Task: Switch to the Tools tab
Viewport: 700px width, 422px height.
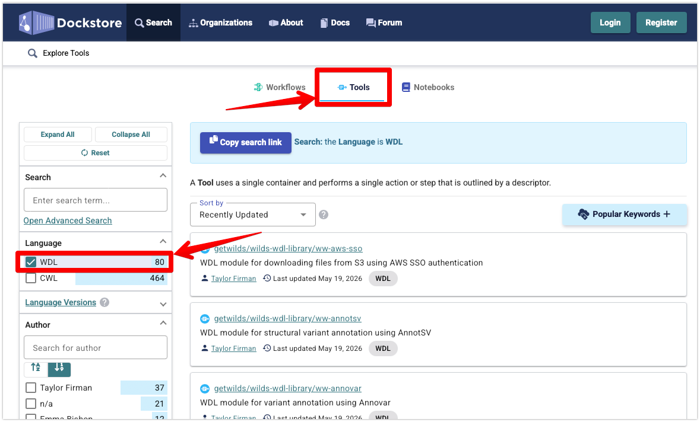Action: tap(353, 87)
